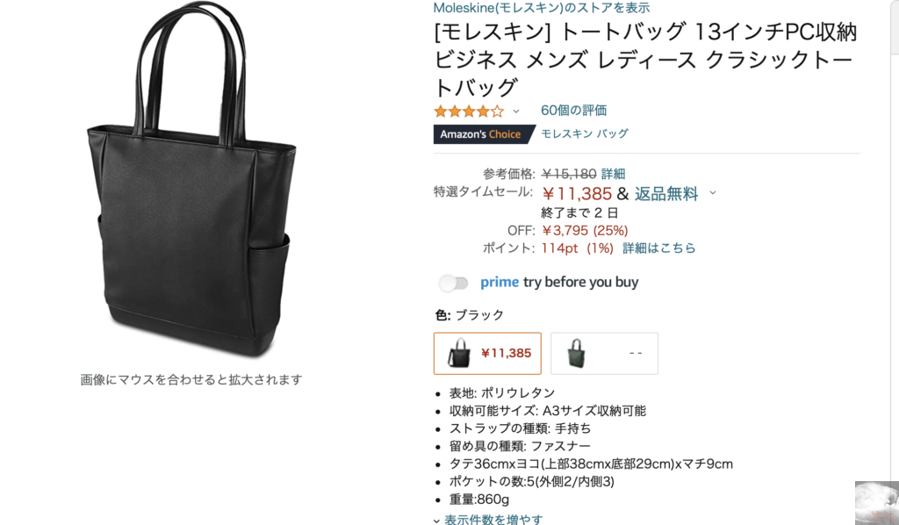Open the 詳細はこちら points link
Viewport: 899px width, 525px height.
coord(658,248)
